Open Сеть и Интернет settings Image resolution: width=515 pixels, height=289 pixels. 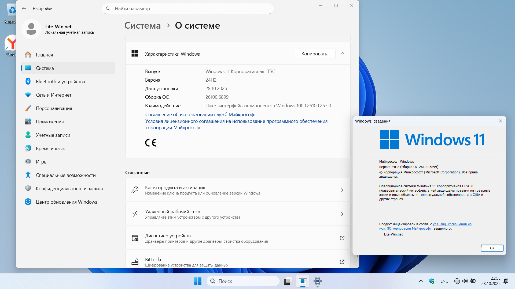click(x=53, y=95)
